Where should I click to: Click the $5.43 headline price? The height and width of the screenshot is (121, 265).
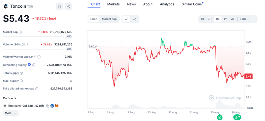tap(16, 18)
